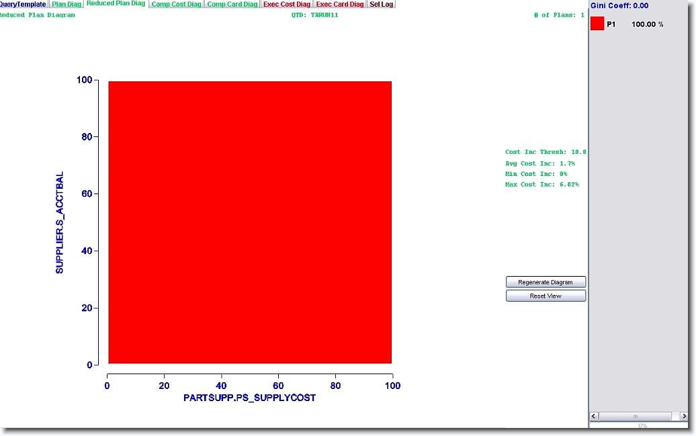This screenshot has height=436, width=696.
Task: Open the Sel Log tab
Action: [x=381, y=4]
